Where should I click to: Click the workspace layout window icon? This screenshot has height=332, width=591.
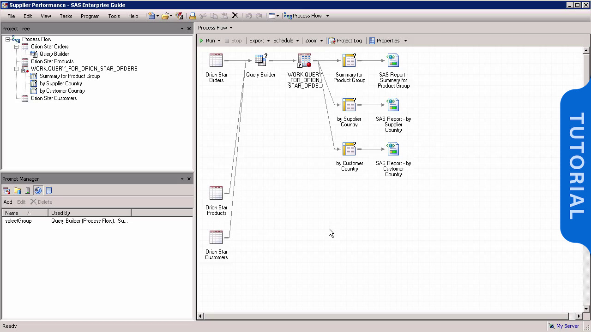point(272,16)
